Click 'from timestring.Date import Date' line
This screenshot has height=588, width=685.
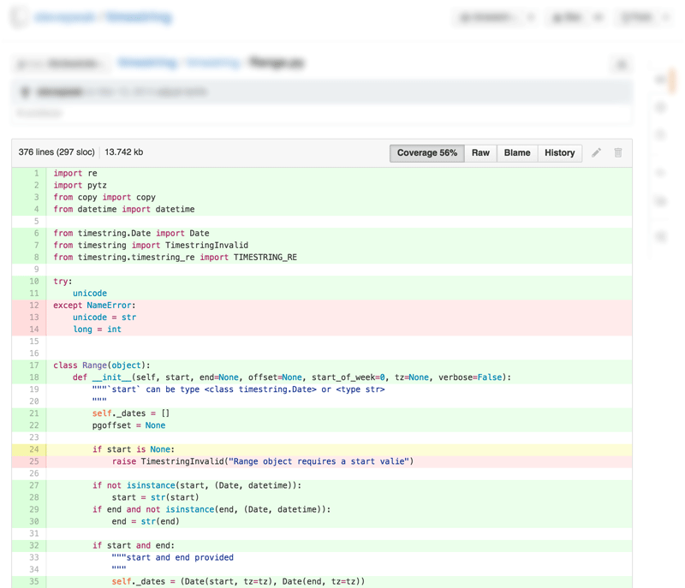click(131, 233)
